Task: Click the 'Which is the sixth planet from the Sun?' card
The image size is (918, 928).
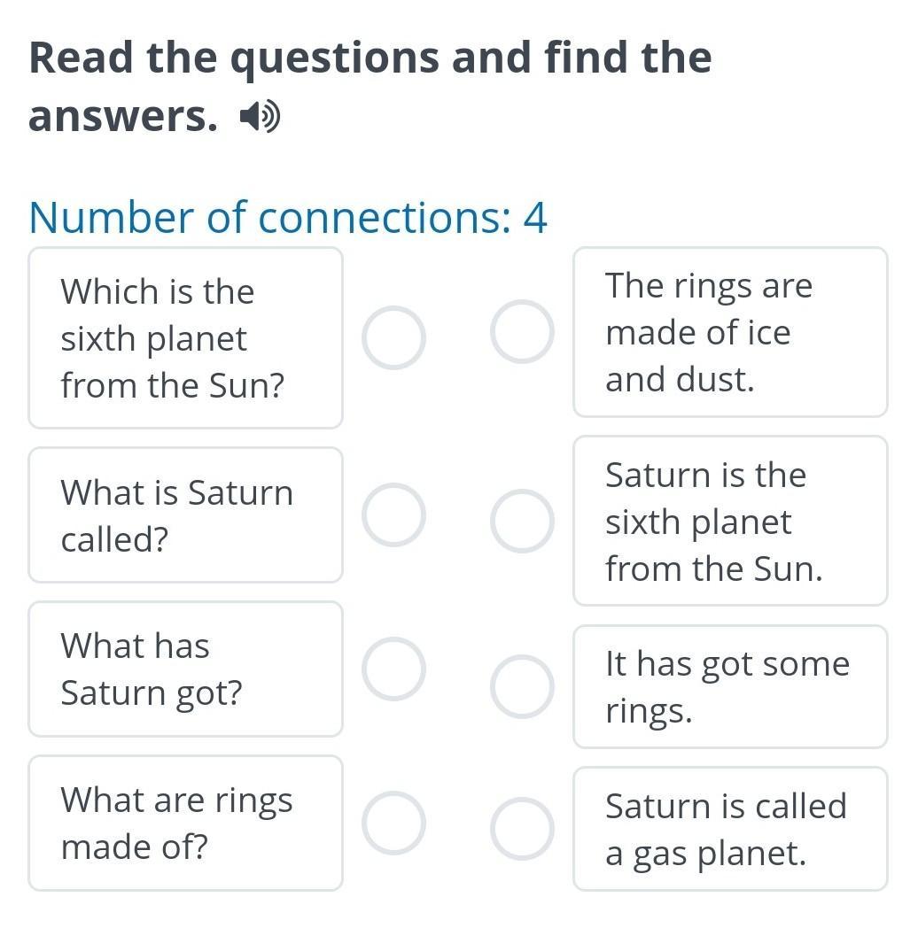Action: [x=185, y=338]
